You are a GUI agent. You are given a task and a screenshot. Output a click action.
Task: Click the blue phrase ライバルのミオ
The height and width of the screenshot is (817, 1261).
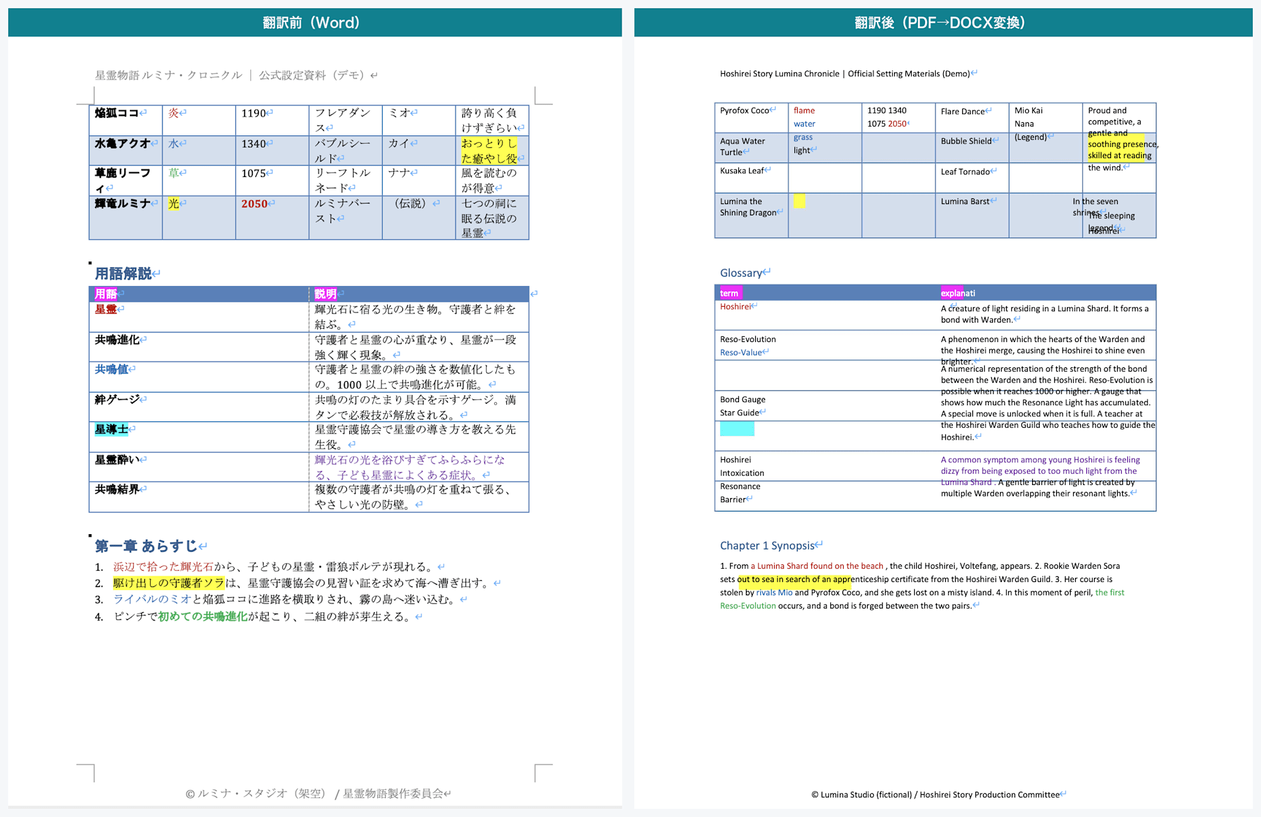click(153, 599)
